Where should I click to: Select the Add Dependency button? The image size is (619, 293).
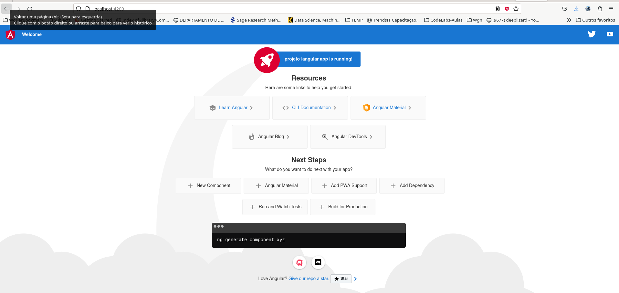(x=412, y=186)
